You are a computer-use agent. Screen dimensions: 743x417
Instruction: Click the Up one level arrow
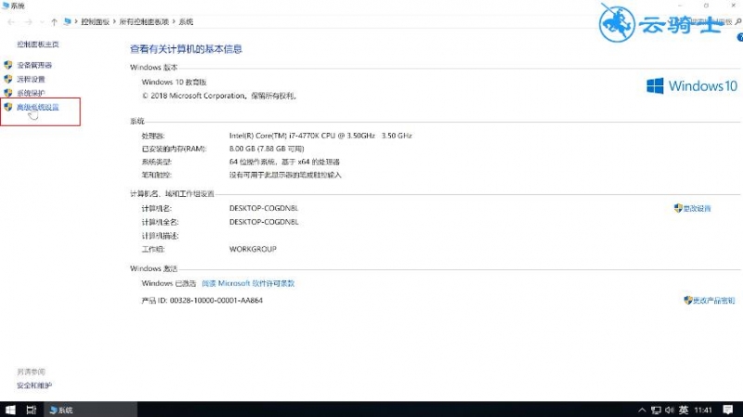coord(54,21)
